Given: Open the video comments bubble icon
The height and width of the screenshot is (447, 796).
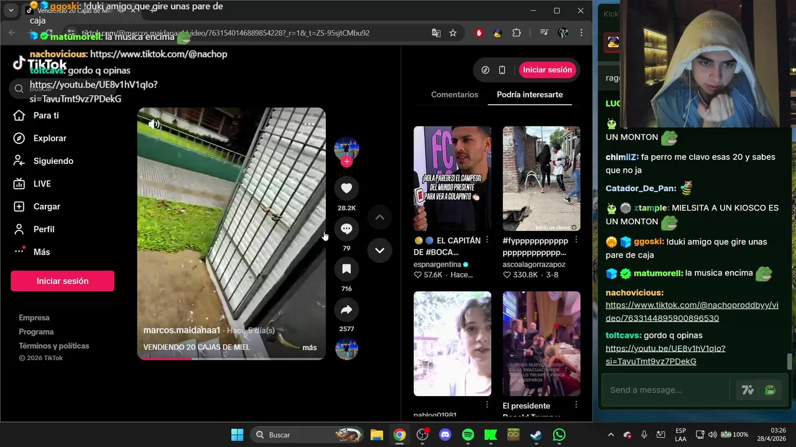Looking at the screenshot, I should pos(346,229).
